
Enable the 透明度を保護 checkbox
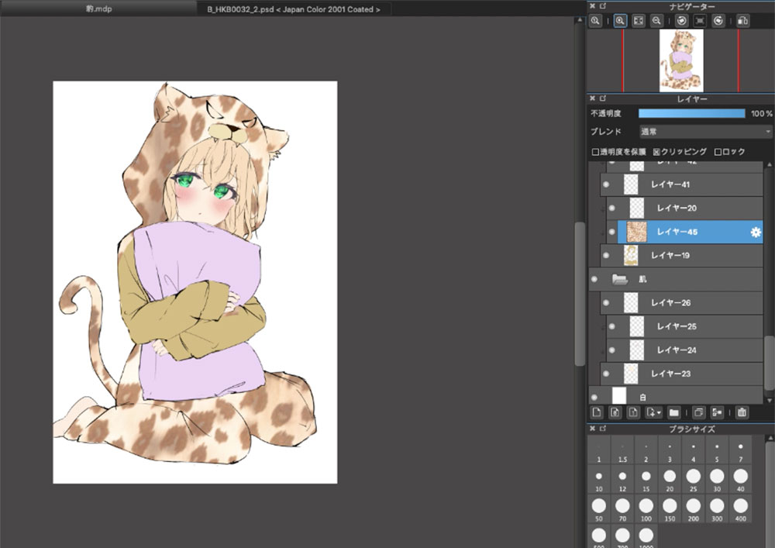595,152
